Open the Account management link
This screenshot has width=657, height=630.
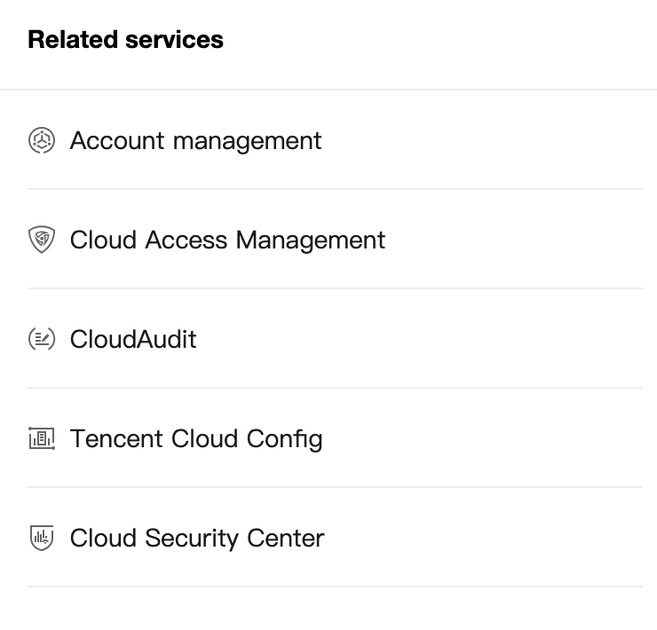tap(195, 140)
